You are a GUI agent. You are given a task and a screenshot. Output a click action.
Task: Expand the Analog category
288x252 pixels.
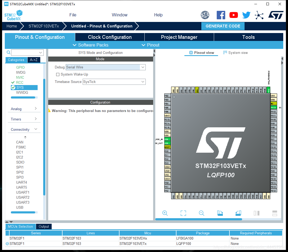tap(24, 109)
